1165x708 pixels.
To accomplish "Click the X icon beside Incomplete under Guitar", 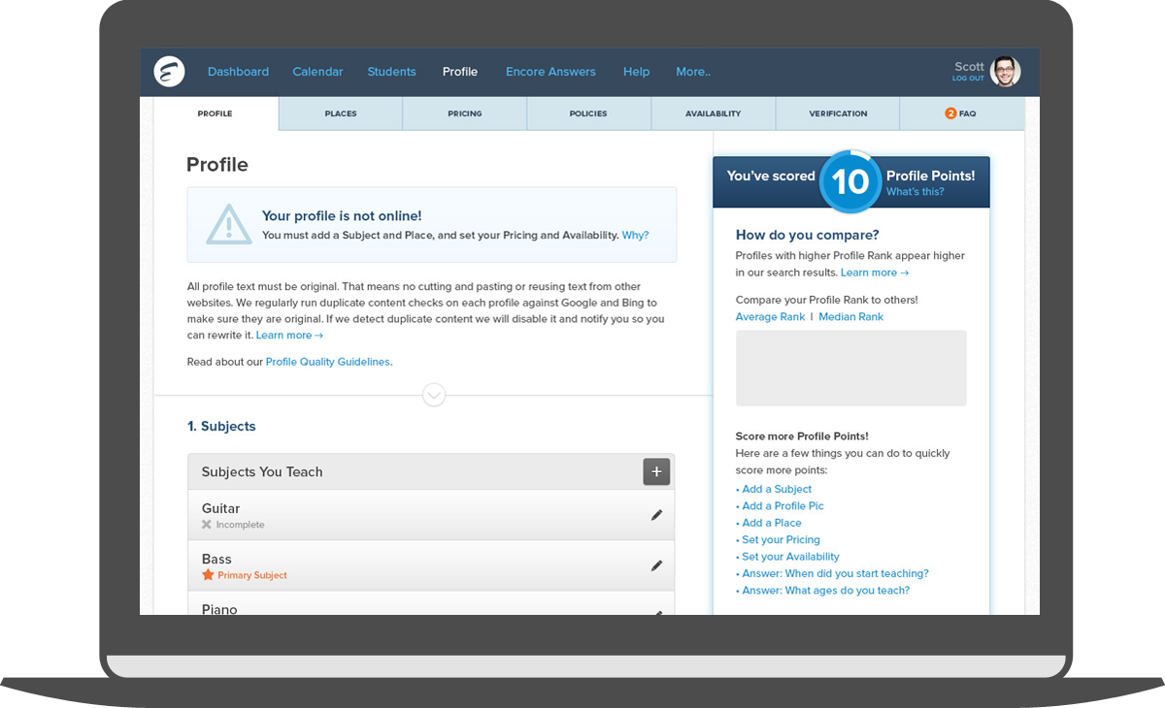I will [206, 525].
